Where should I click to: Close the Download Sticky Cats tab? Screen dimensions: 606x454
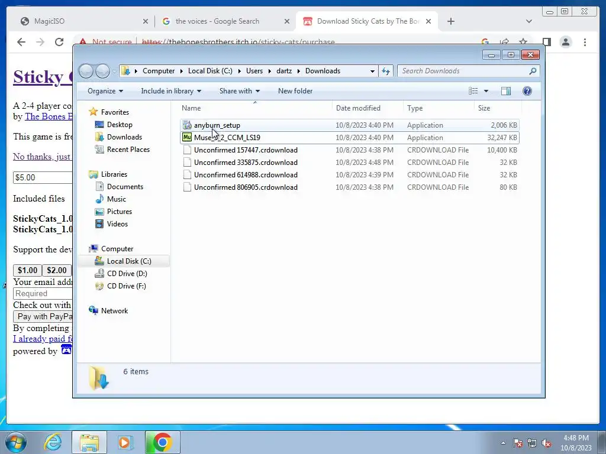pyautogui.click(x=428, y=21)
